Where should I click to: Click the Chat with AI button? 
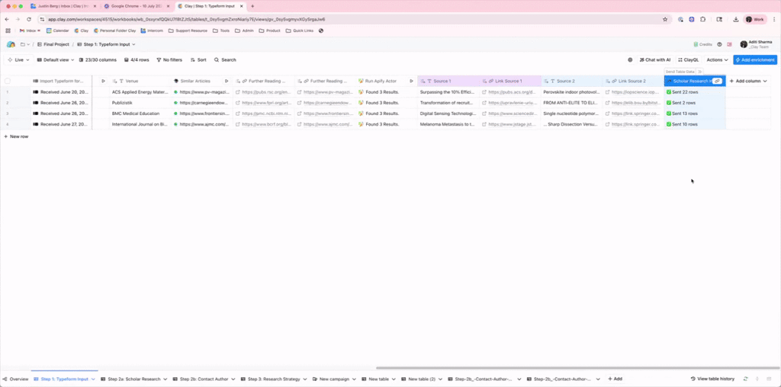tap(654, 59)
